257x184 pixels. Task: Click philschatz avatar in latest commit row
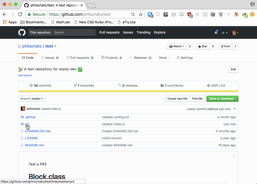point(23,109)
